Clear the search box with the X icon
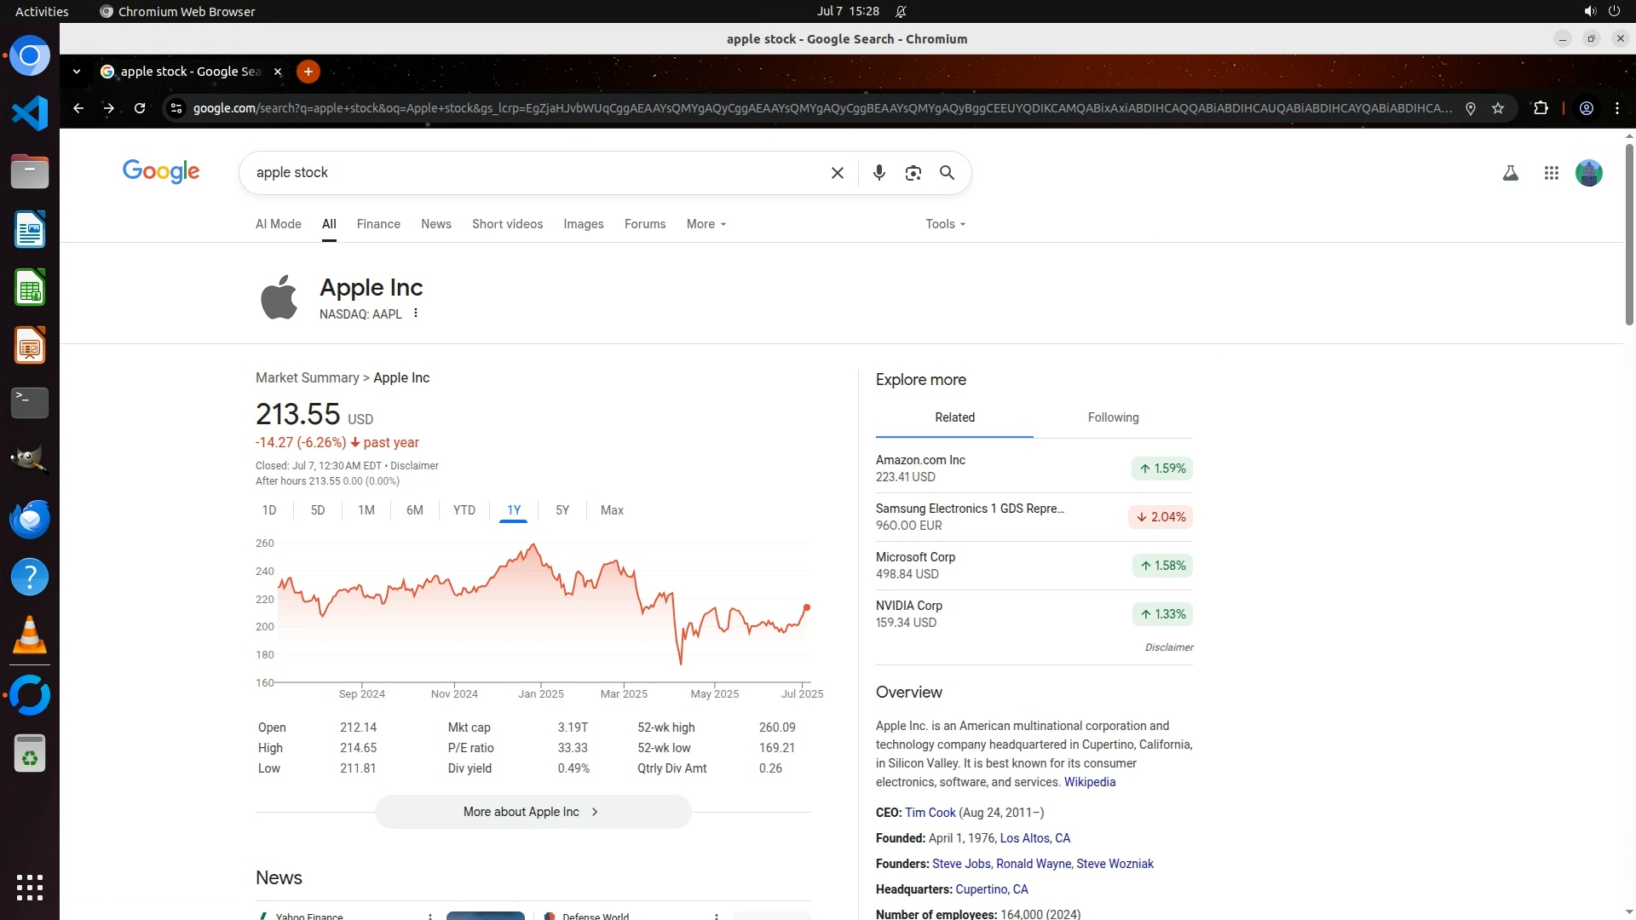The width and height of the screenshot is (1636, 920). click(x=837, y=173)
